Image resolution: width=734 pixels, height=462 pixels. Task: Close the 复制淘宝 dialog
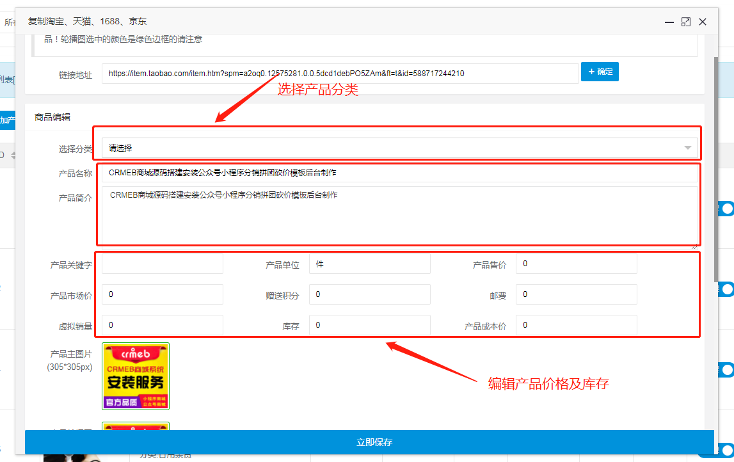pos(703,22)
